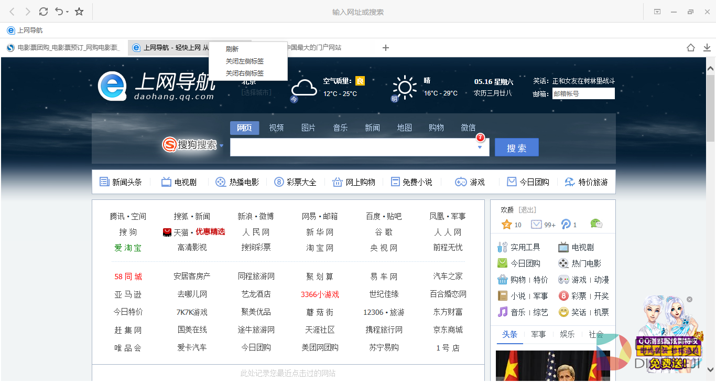This screenshot has width=716, height=382.
Task: Open the 淘宝网 link
Action: pyautogui.click(x=320, y=248)
